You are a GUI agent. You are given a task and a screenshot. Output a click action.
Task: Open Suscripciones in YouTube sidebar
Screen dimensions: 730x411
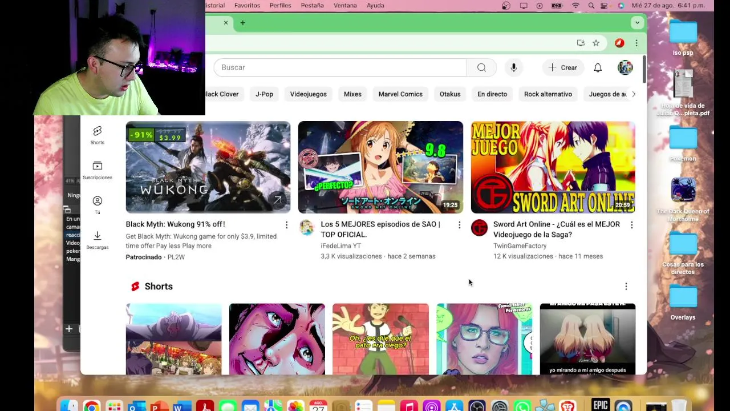(x=98, y=171)
